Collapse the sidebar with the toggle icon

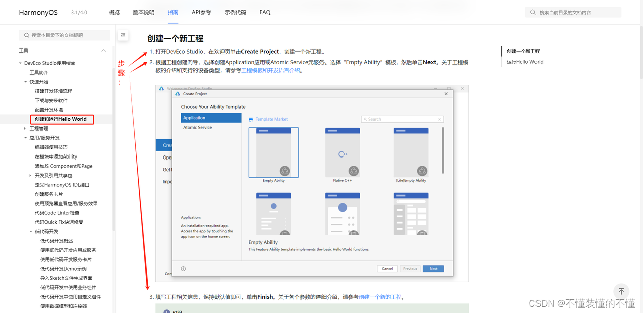(x=123, y=35)
